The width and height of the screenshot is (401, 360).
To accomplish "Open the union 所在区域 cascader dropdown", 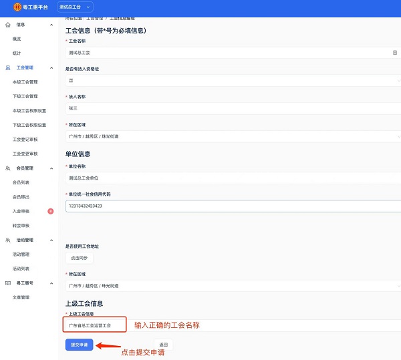I will pyautogui.click(x=233, y=136).
